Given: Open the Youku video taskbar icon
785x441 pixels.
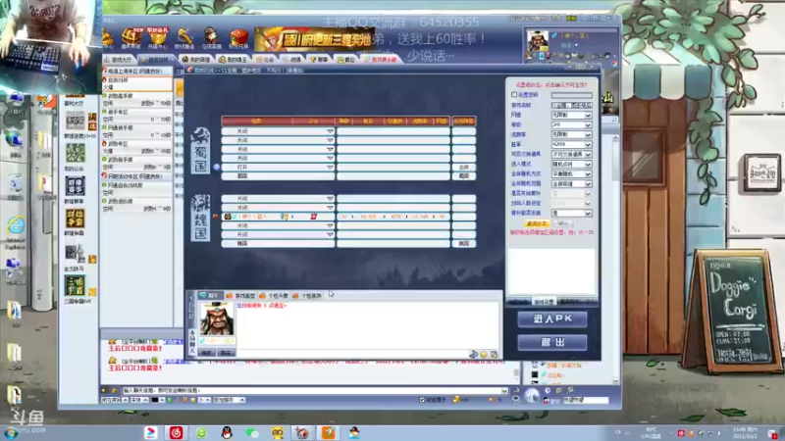Looking at the screenshot, I should pyautogui.click(x=151, y=432).
